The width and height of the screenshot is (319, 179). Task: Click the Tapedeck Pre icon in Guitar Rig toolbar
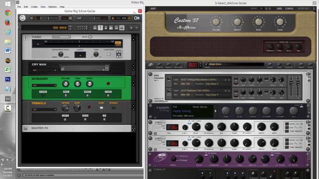95,28
